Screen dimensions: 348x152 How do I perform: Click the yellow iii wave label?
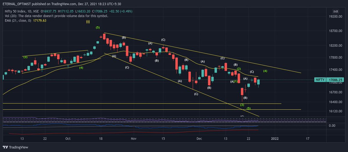pos(88,22)
